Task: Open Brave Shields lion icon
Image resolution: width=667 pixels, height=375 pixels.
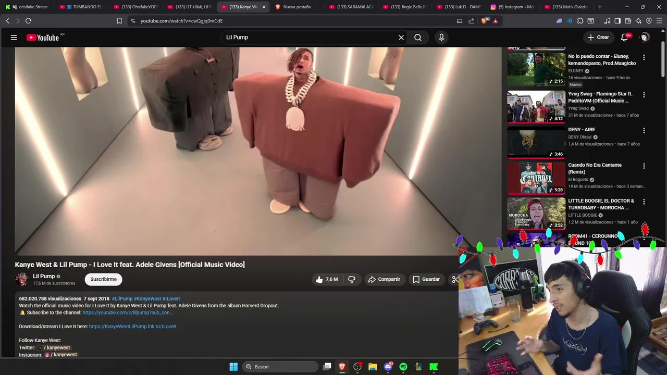Action: pyautogui.click(x=484, y=21)
